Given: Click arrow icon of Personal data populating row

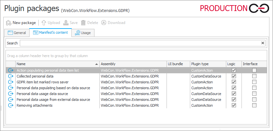Looking at the screenshot, I should [x=11, y=88].
